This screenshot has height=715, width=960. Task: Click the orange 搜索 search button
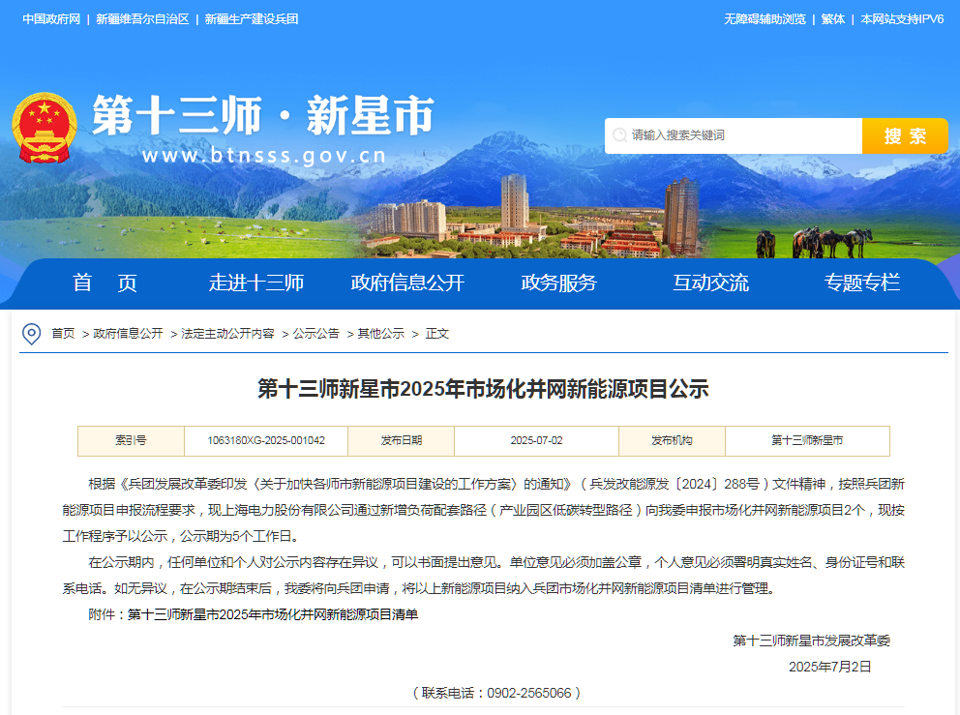(x=904, y=135)
